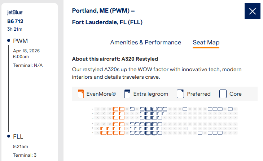263x161 pixels.
Task: Click the Preferred seat legend icon
Action: [180, 94]
